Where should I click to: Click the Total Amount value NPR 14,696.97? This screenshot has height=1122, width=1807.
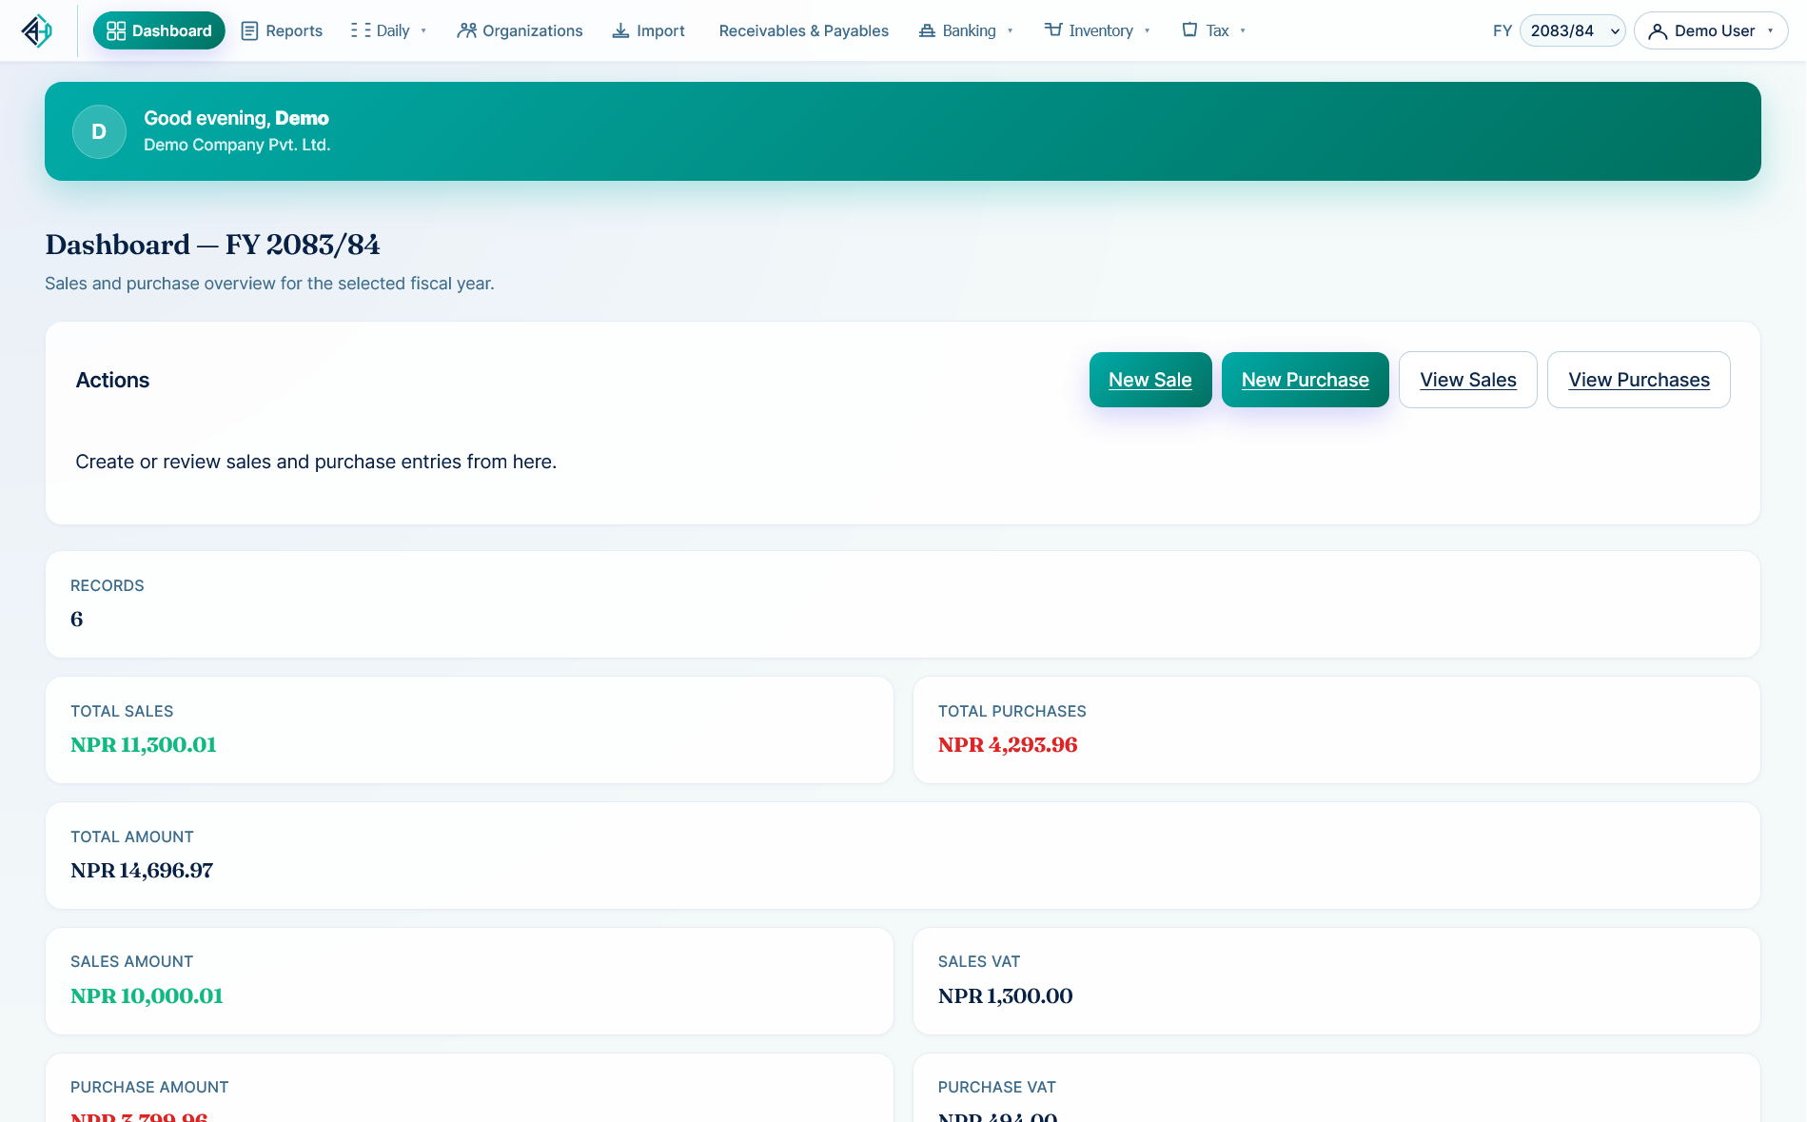(142, 871)
